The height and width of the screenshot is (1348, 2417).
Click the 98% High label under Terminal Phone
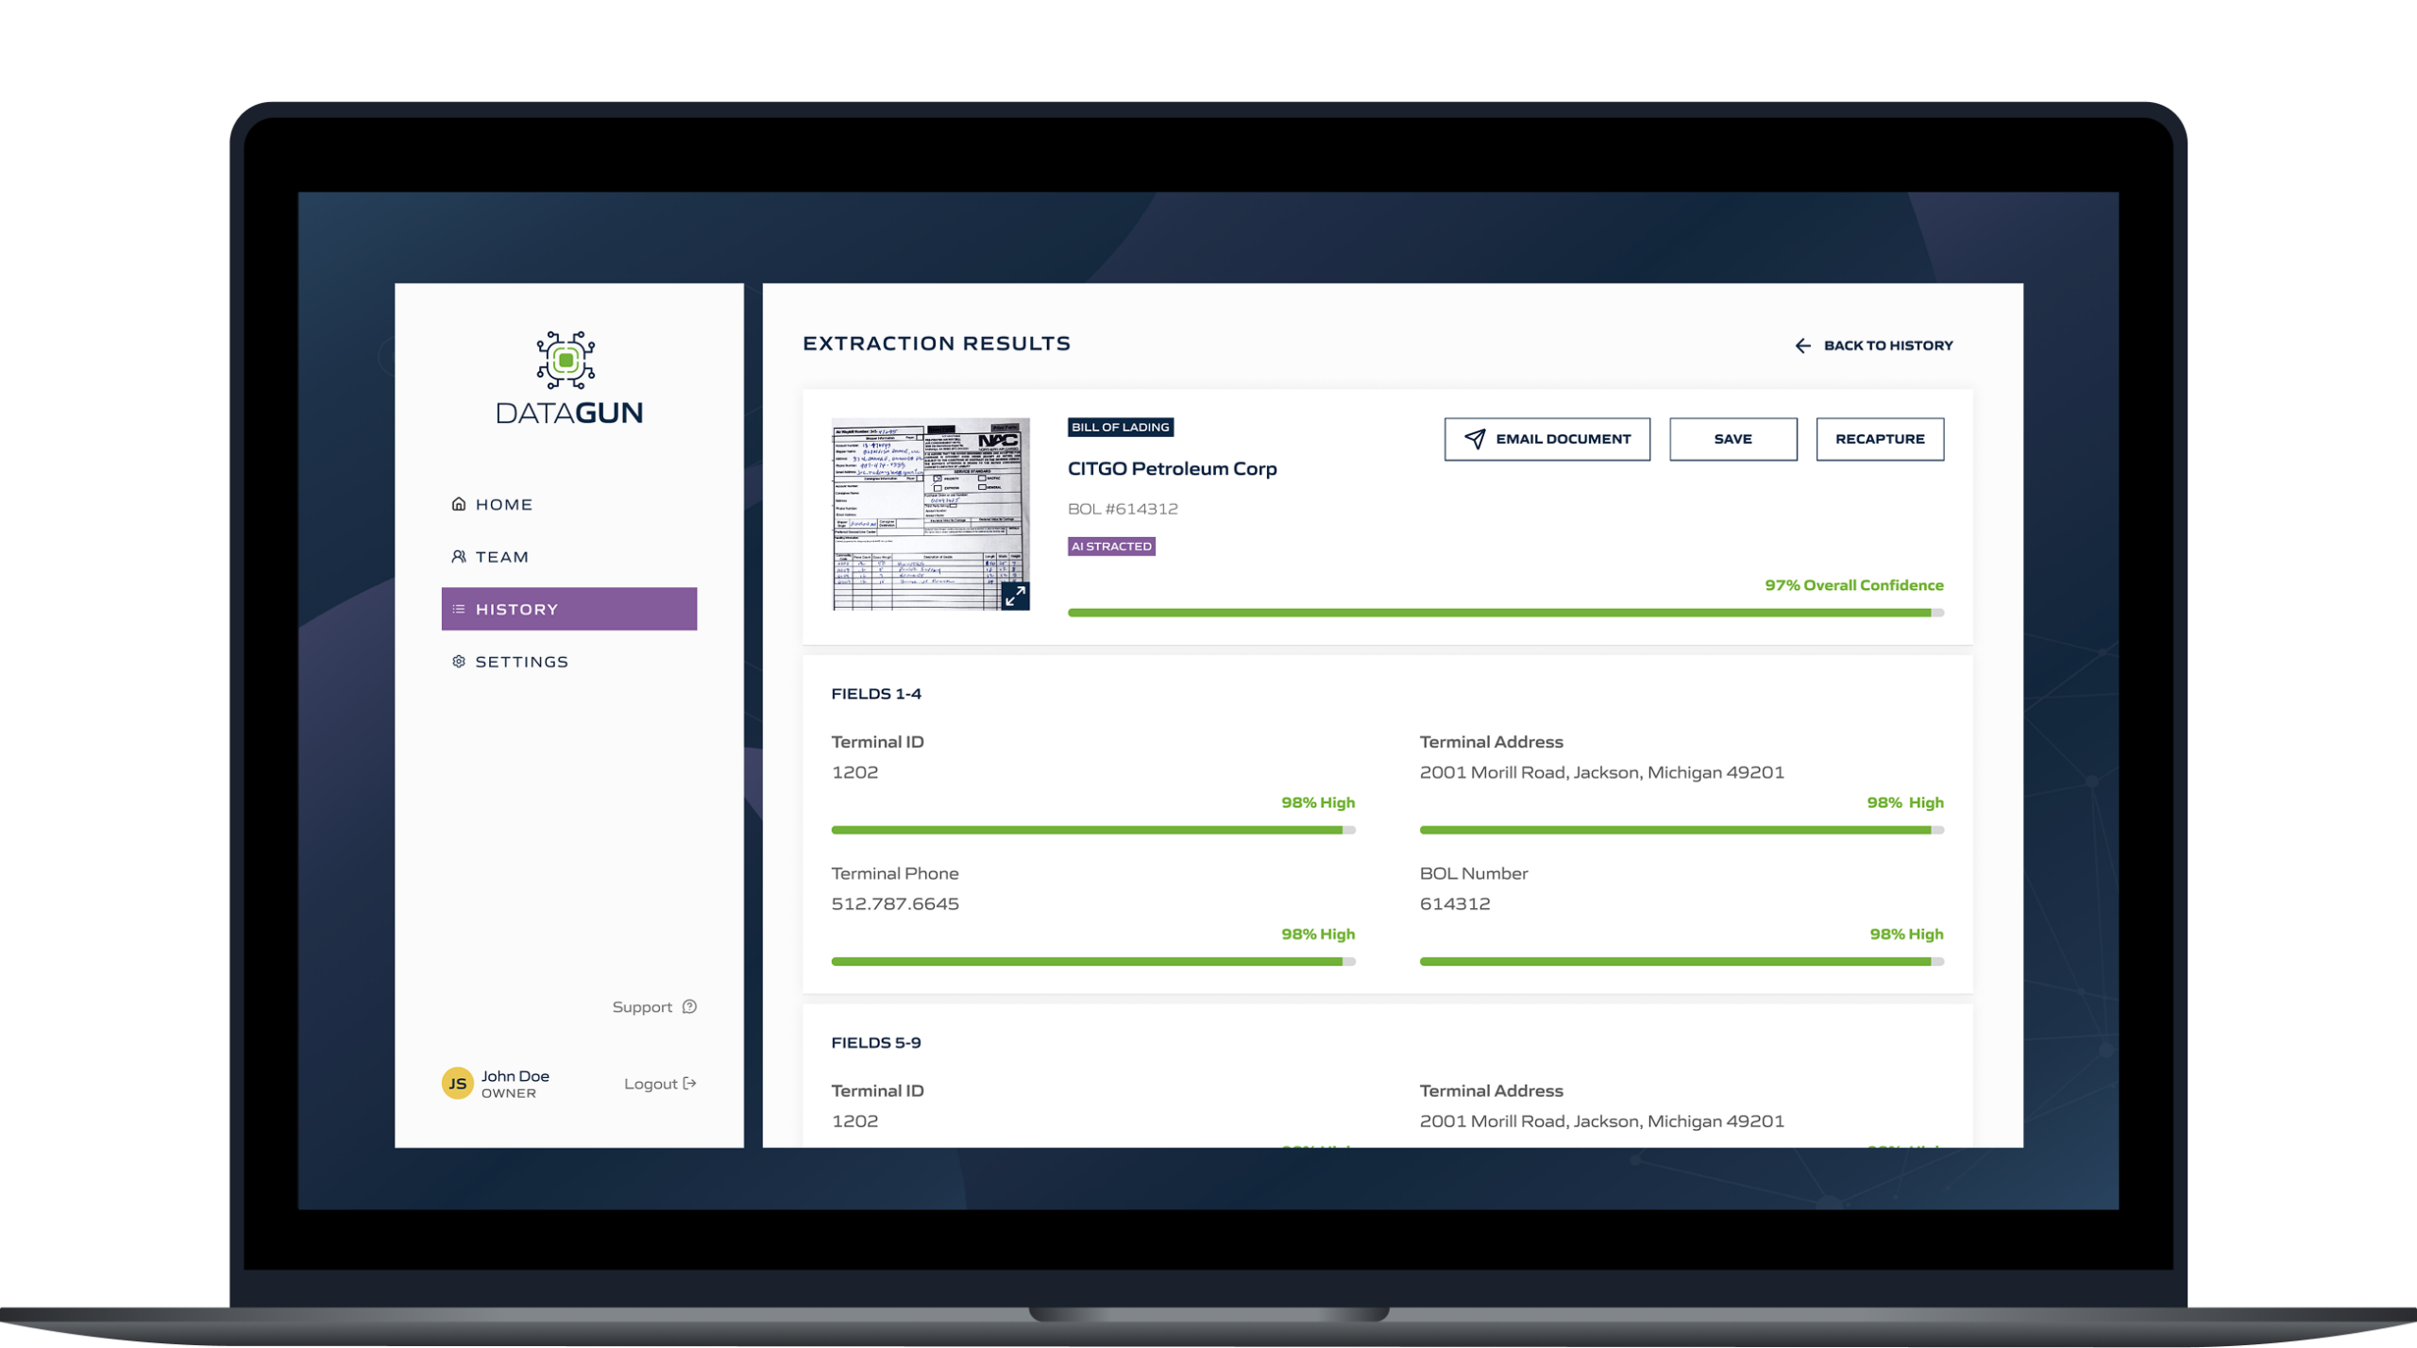click(1318, 935)
